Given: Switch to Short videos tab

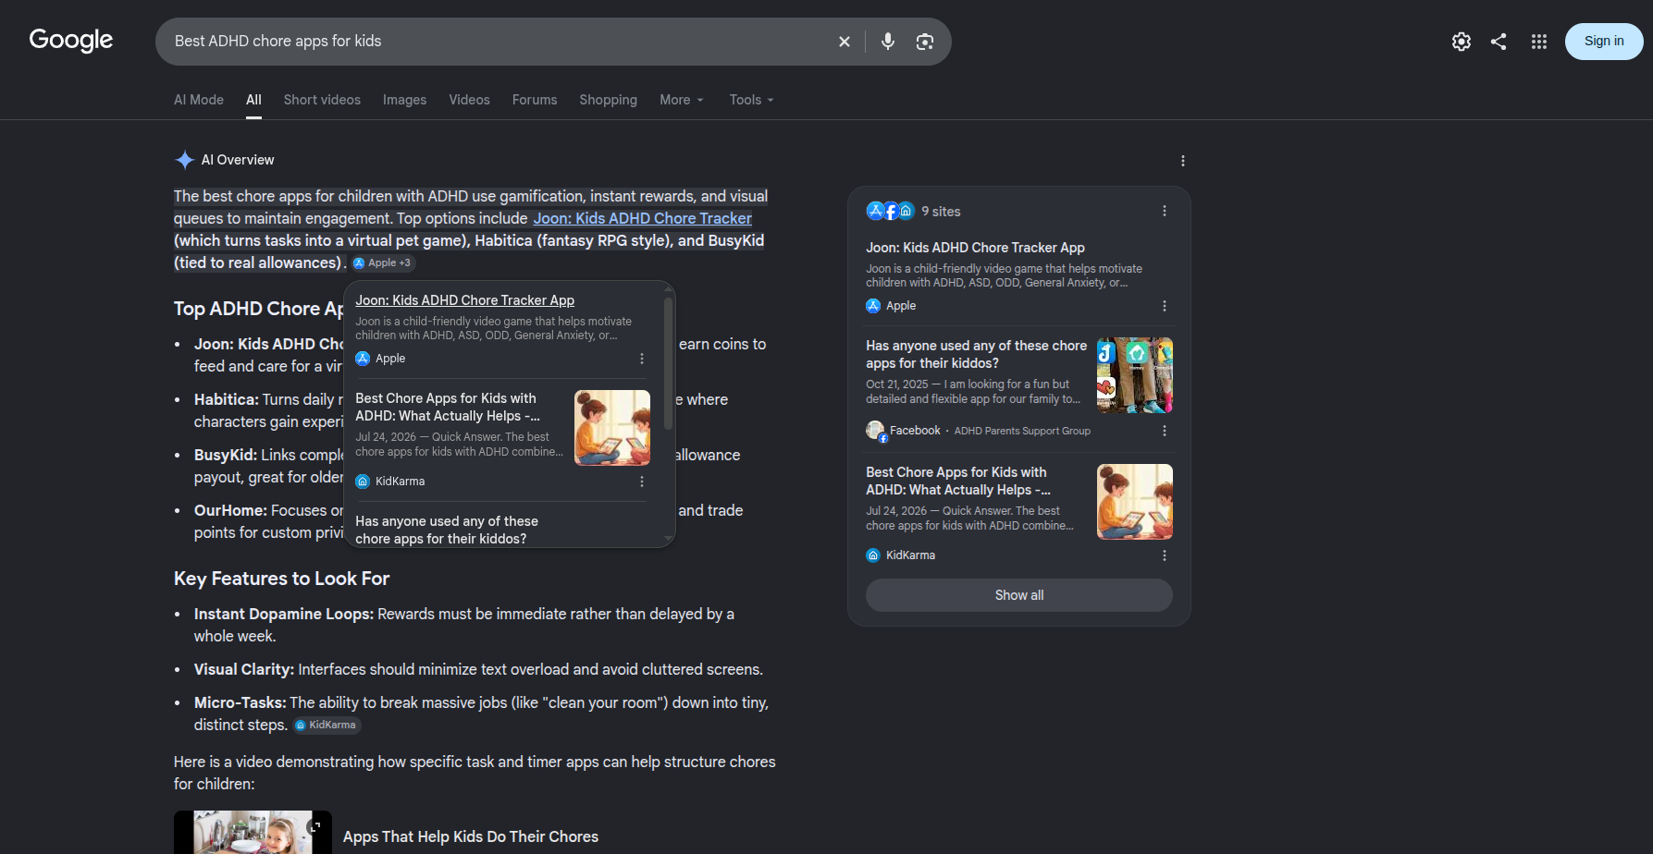Looking at the screenshot, I should point(322,100).
